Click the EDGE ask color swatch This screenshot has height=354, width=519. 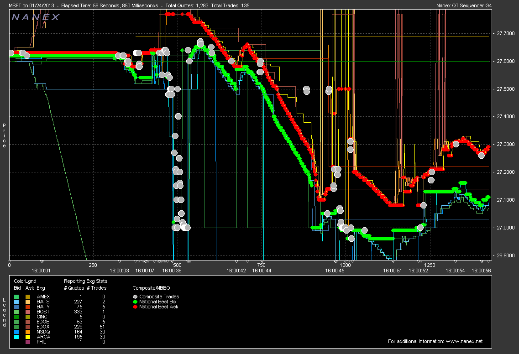point(28,322)
